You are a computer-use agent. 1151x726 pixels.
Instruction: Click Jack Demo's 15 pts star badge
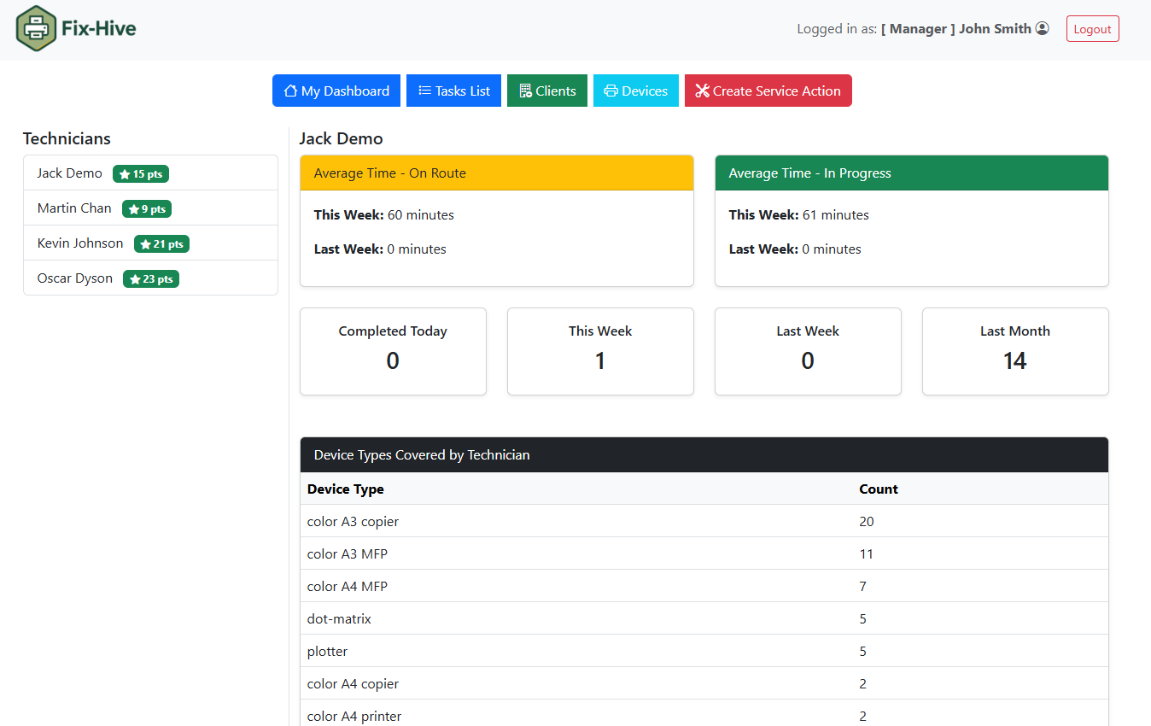click(141, 174)
